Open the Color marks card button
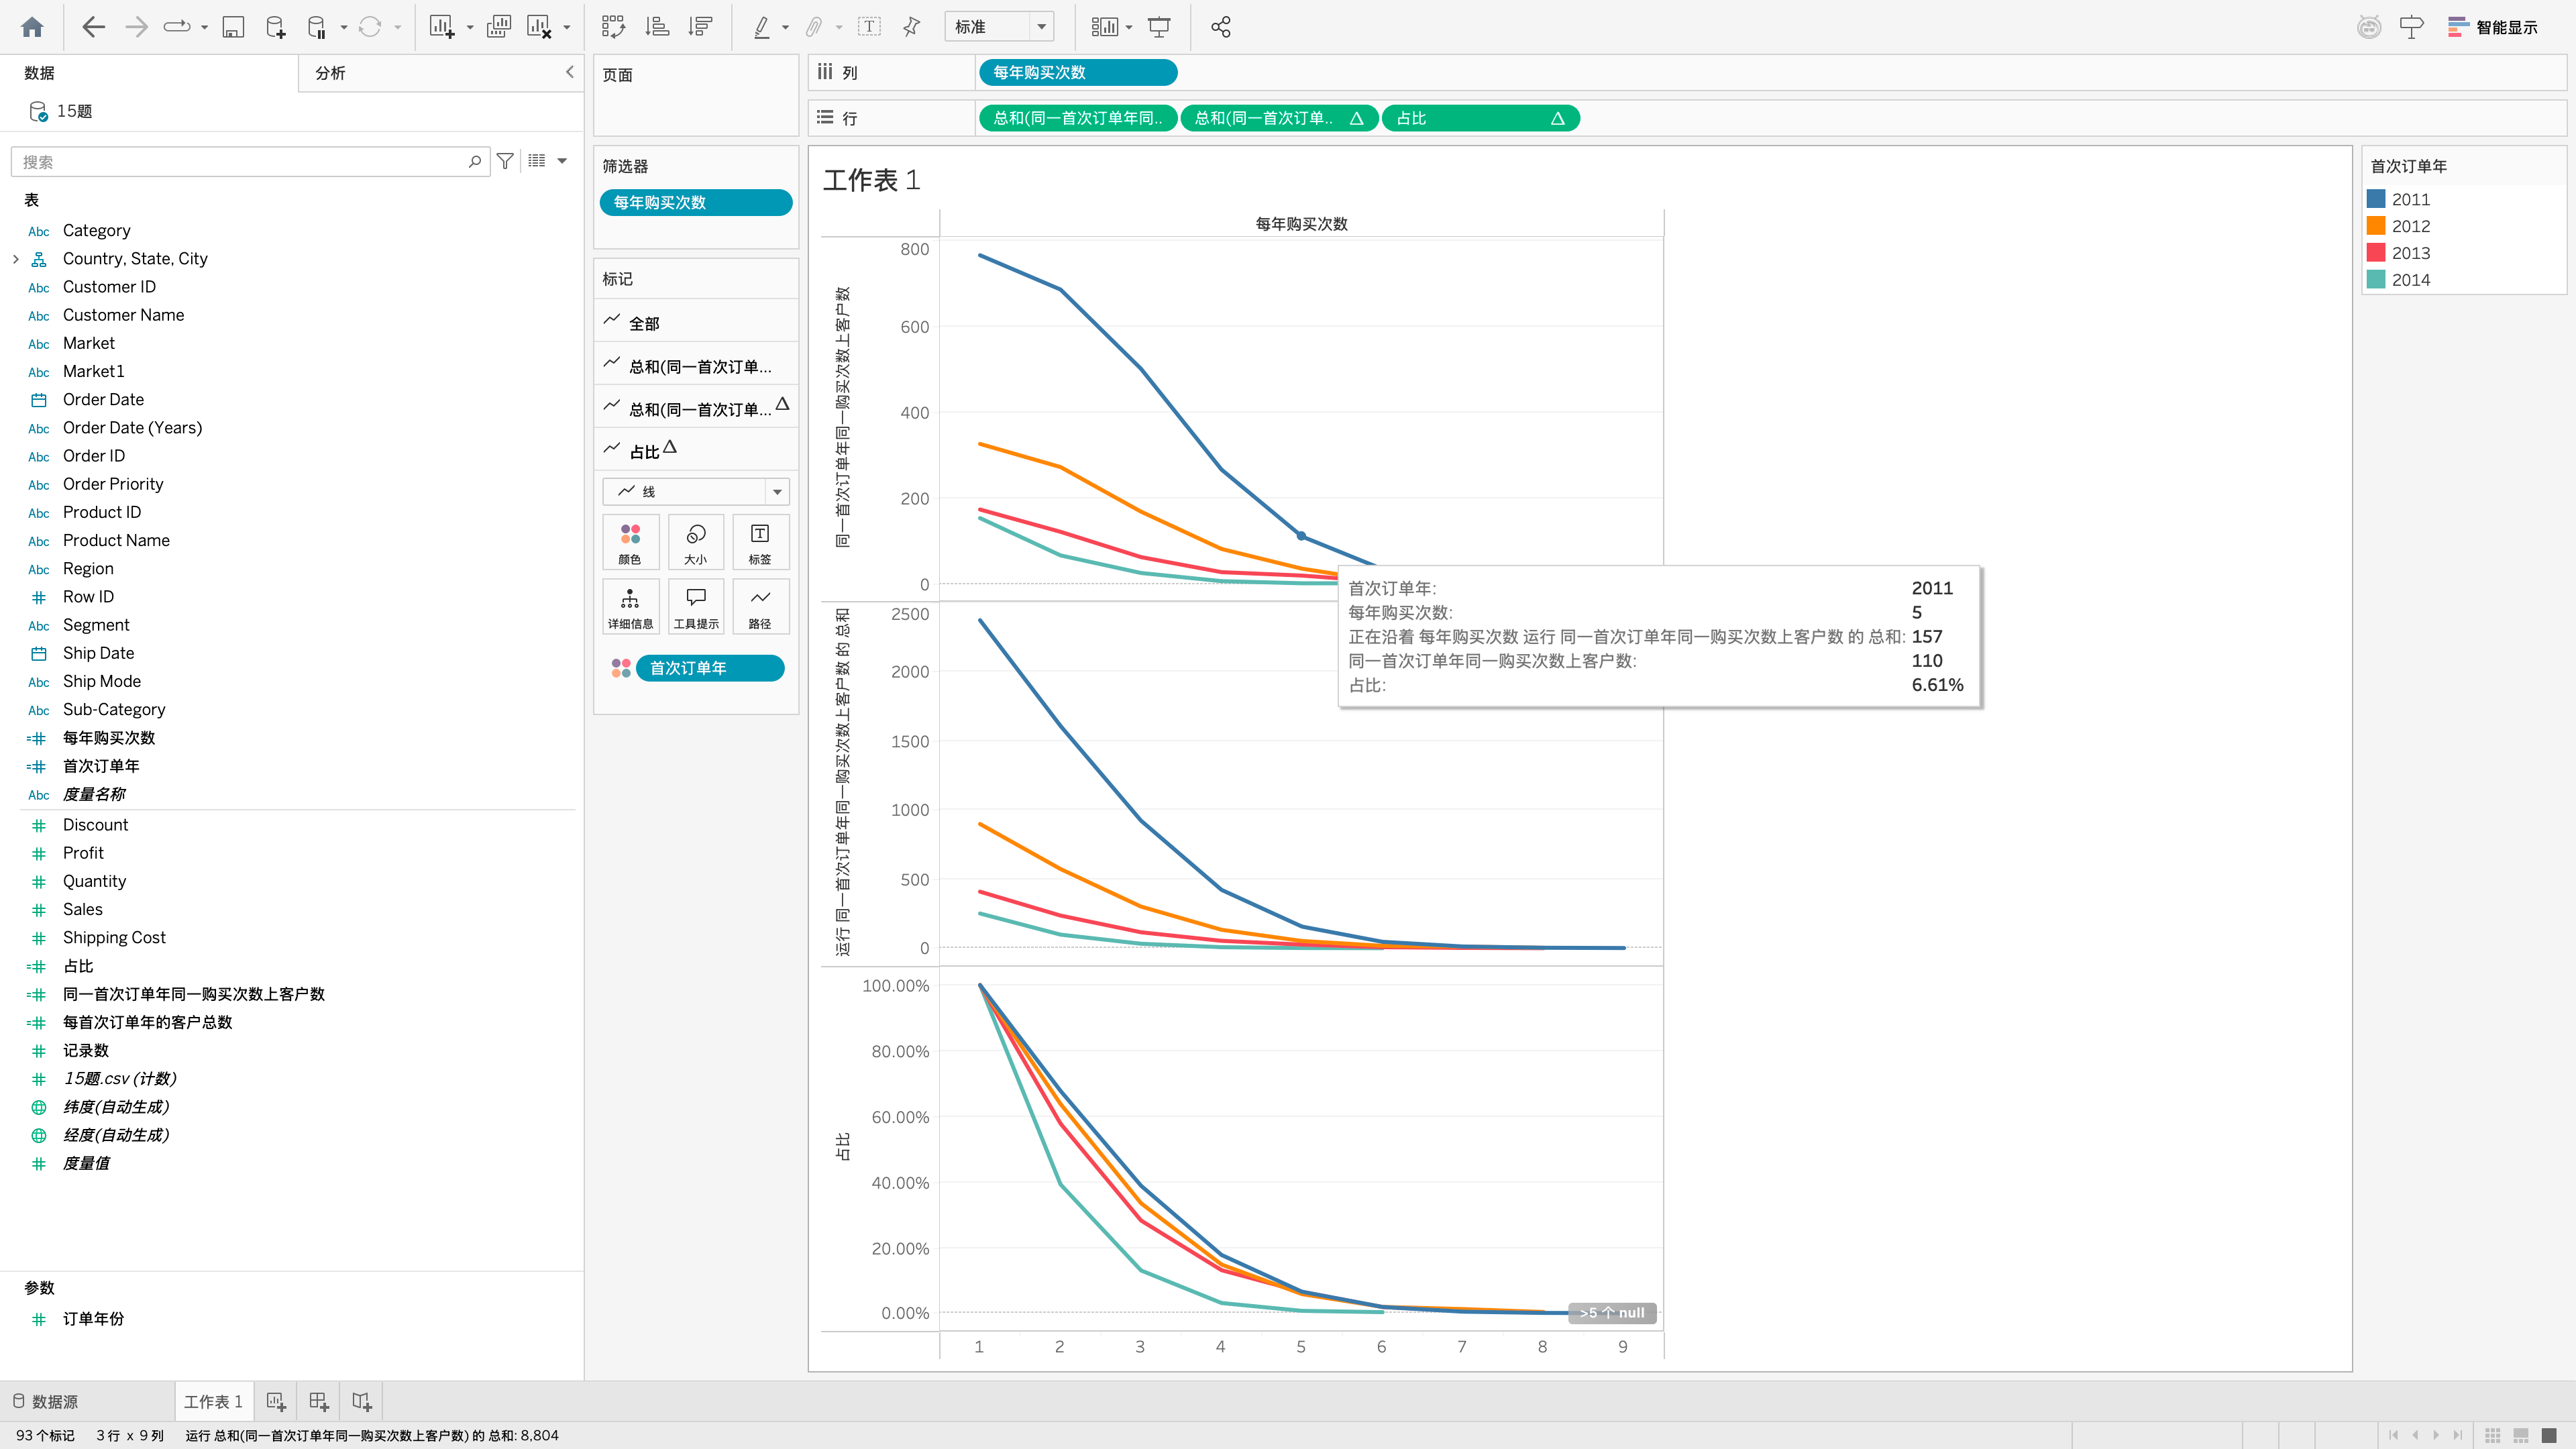Screen dimensions: 2576x1449 (630, 542)
